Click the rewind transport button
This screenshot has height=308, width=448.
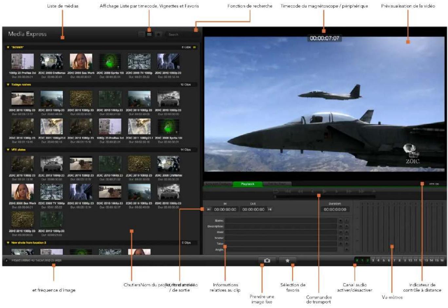300,191
